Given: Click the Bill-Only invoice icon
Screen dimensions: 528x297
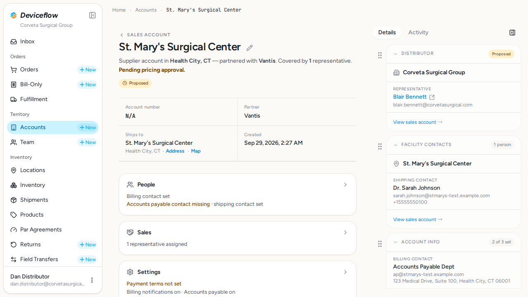Looking at the screenshot, I should [x=14, y=85].
